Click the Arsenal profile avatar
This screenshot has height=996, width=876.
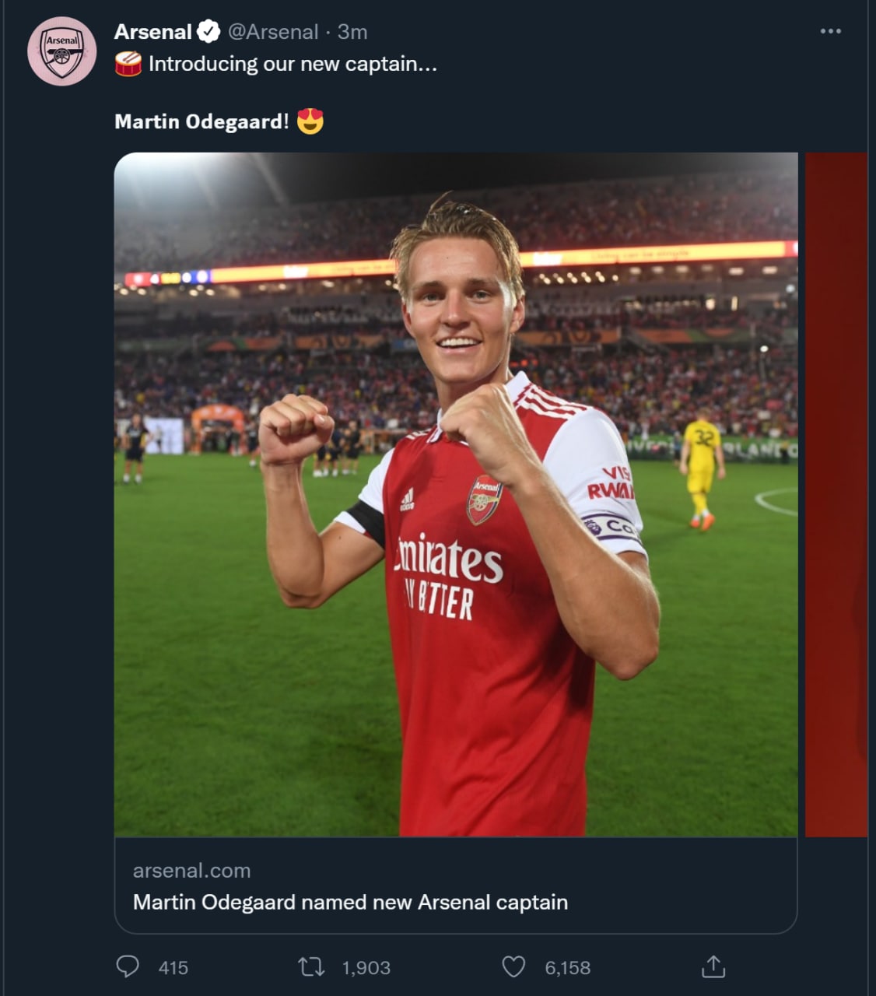(x=62, y=51)
